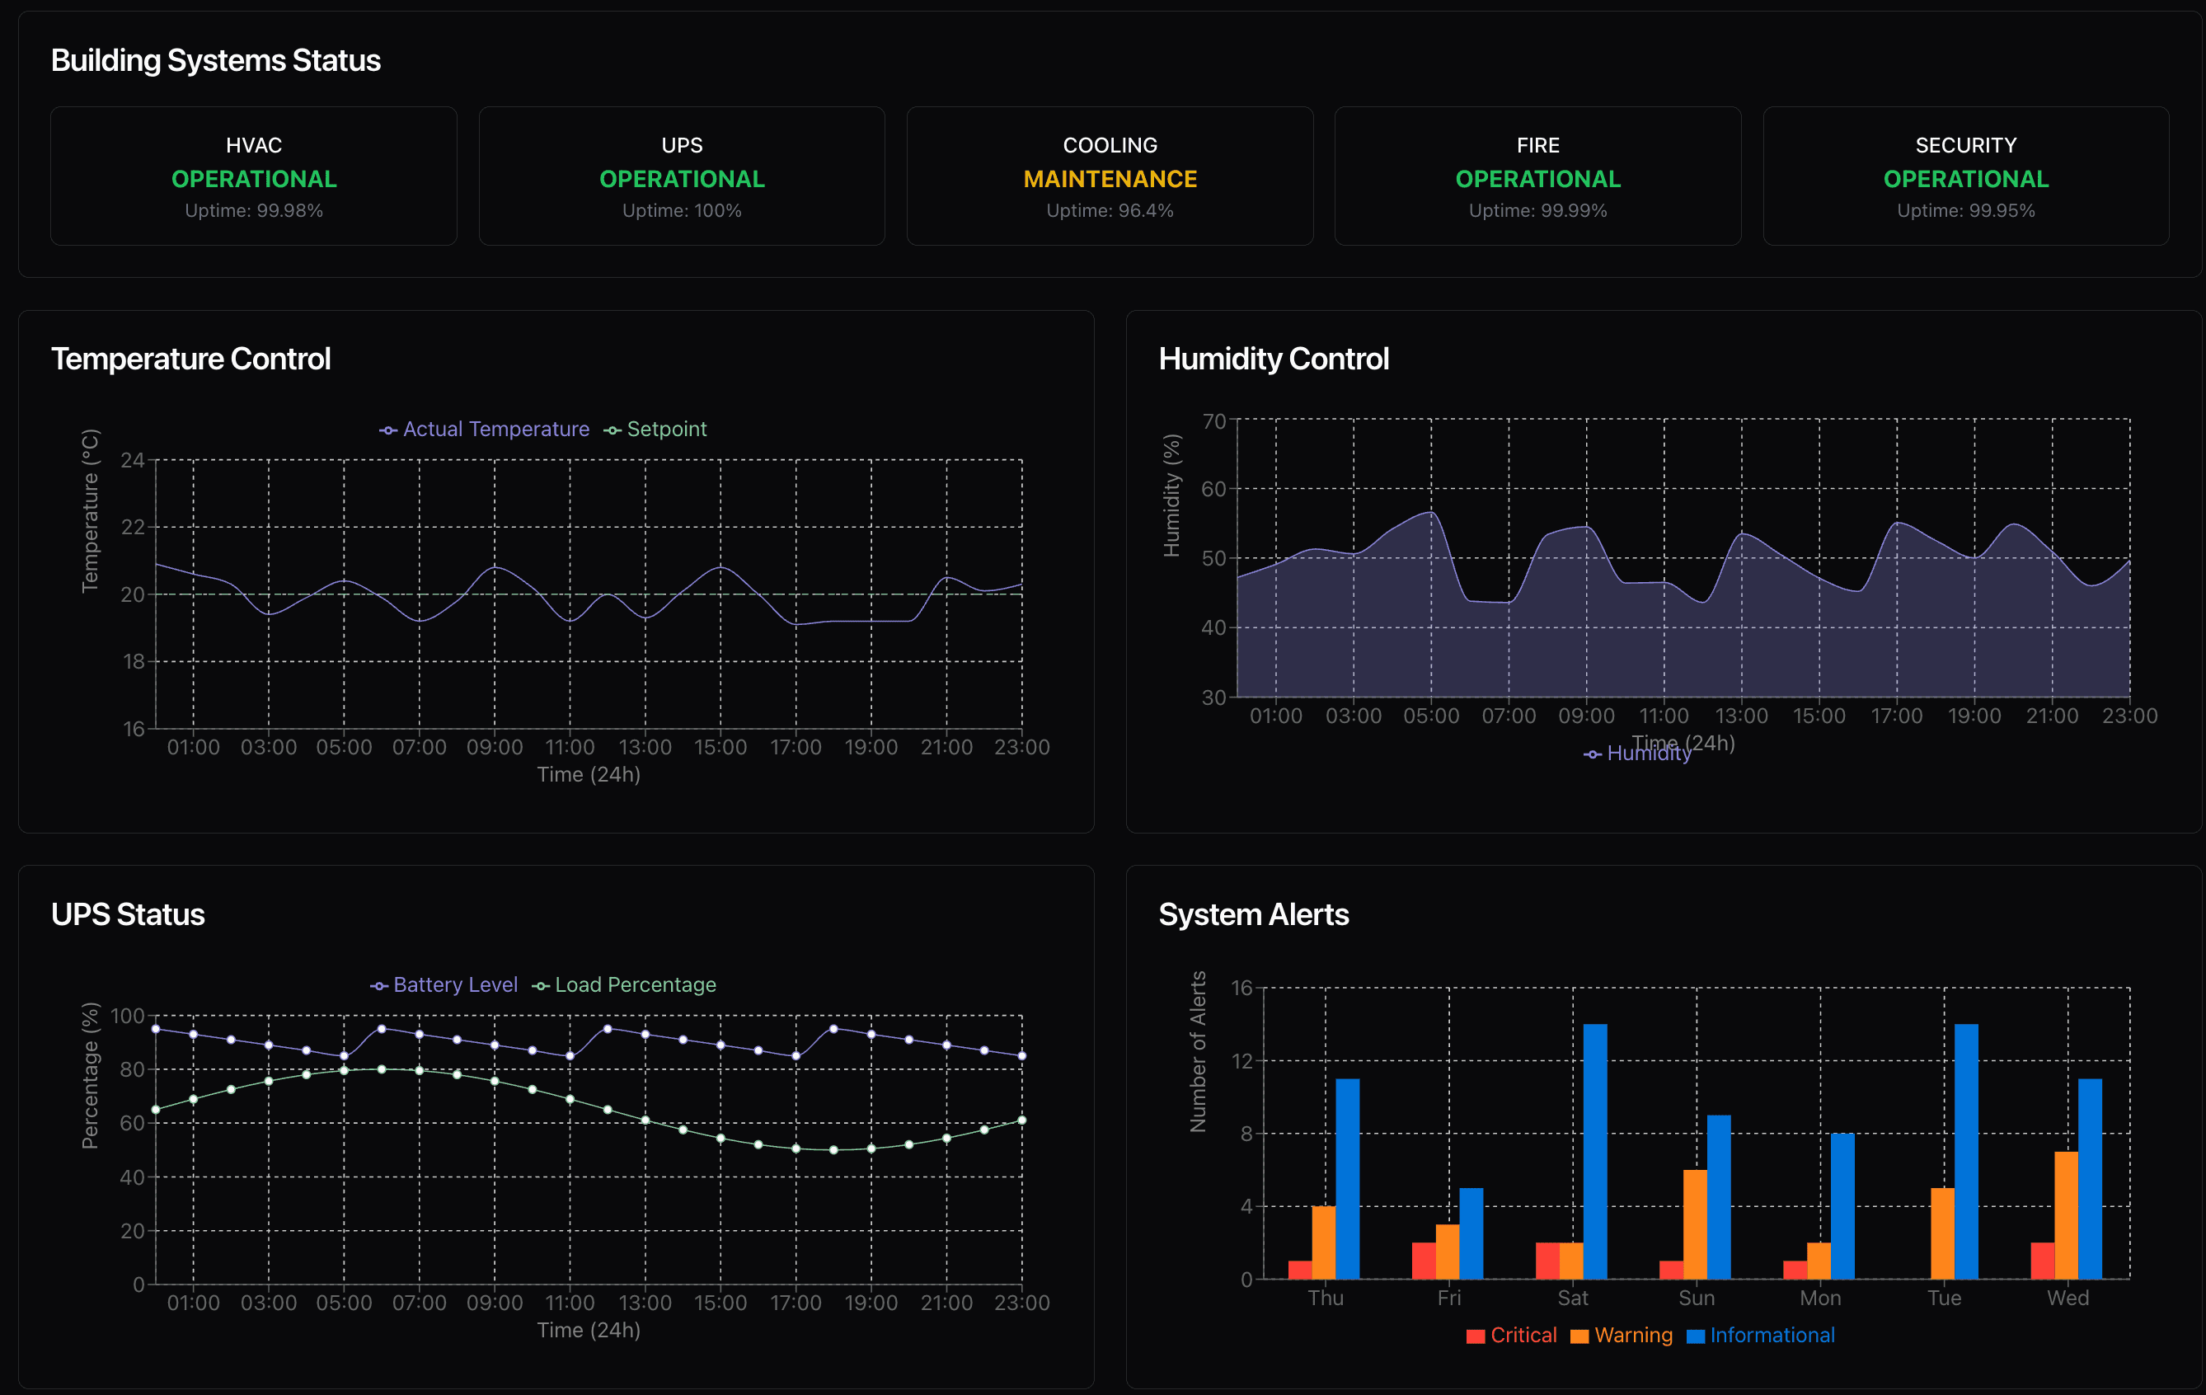The height and width of the screenshot is (1395, 2206).
Task: Click the Warning legend swatch
Action: tap(1581, 1336)
